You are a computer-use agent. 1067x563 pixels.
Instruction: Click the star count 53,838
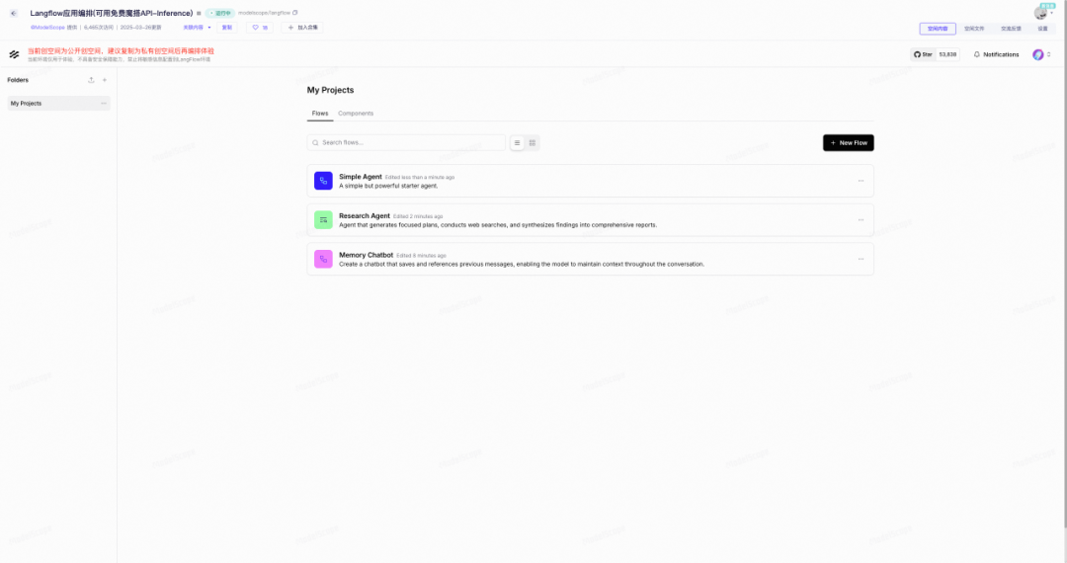pos(947,54)
